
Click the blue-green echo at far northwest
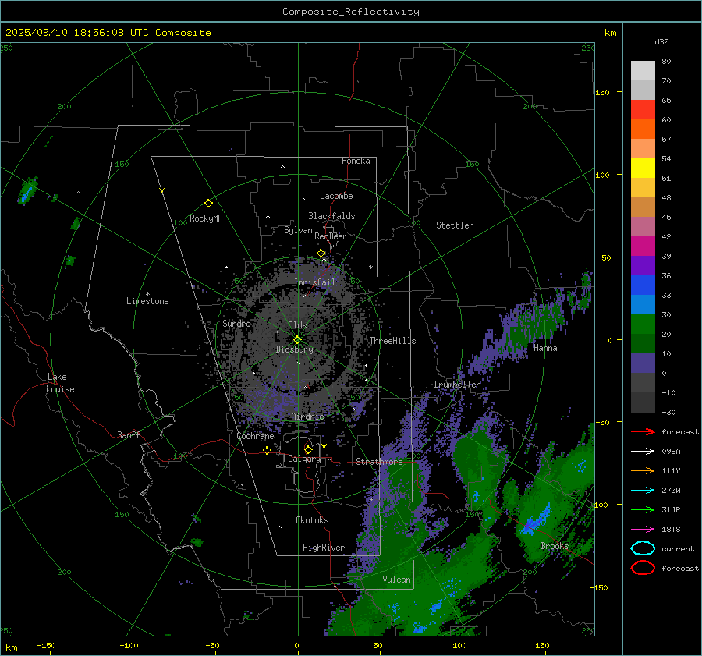[28, 191]
